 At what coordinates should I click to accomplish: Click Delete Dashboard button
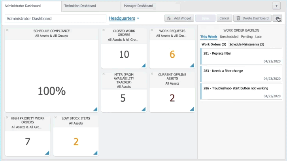[252, 18]
